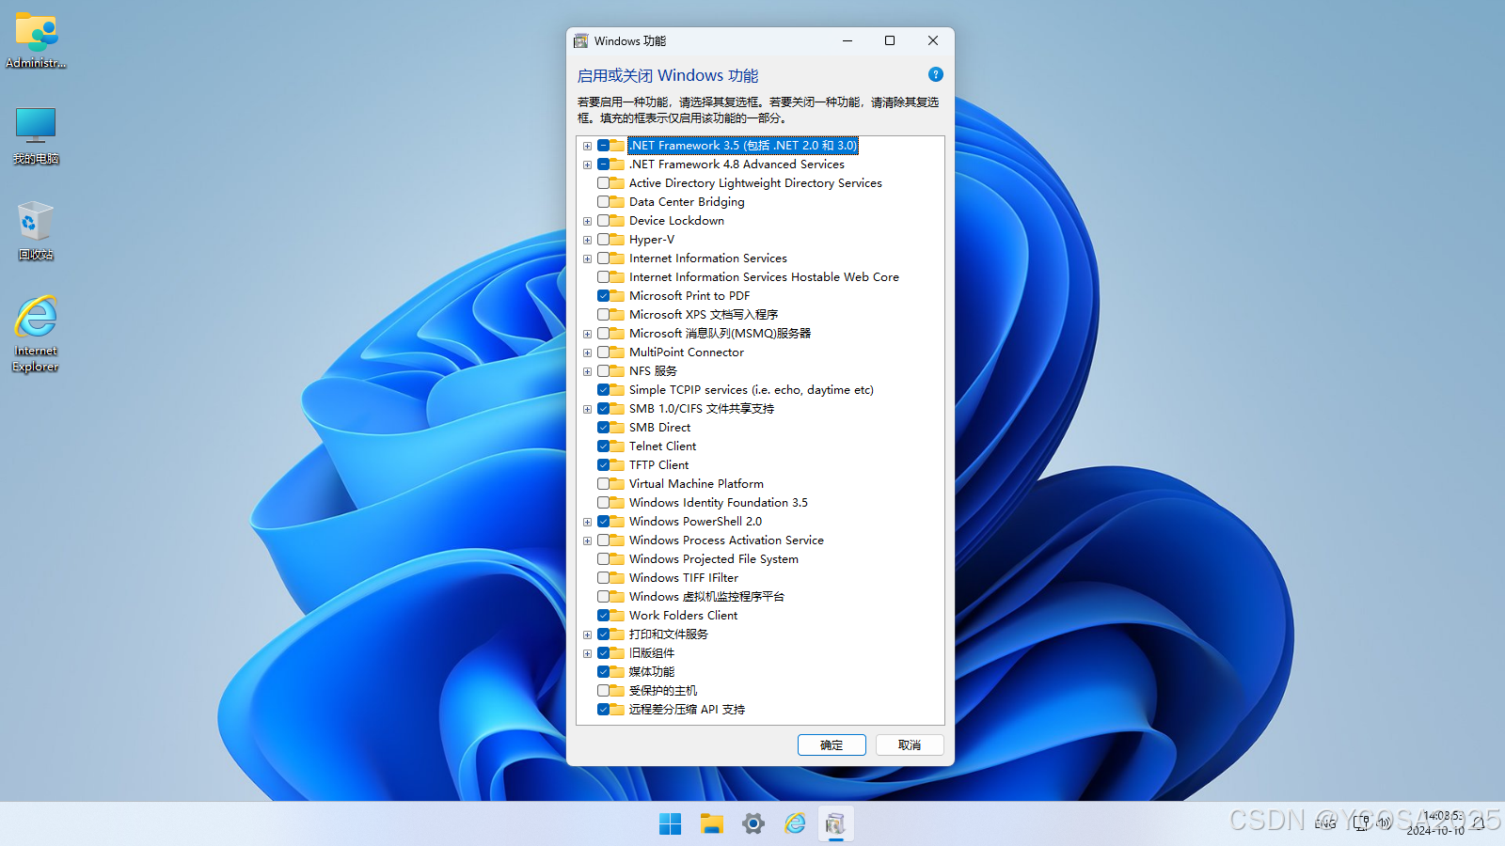Enable 受保护的主机 checkbox
This screenshot has width=1505, height=846.
point(603,691)
